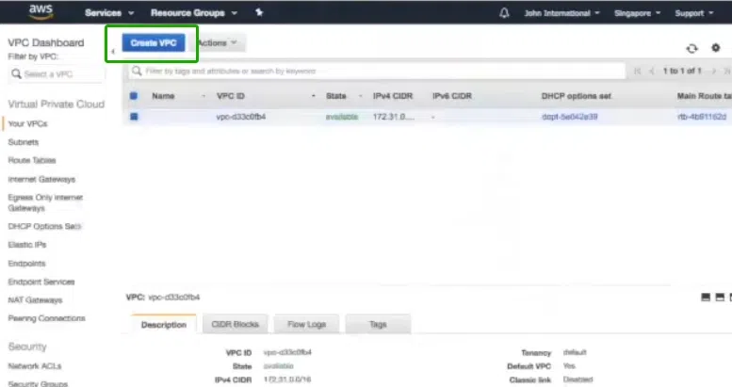
Task: Open table settings gear icon
Action: [x=715, y=48]
